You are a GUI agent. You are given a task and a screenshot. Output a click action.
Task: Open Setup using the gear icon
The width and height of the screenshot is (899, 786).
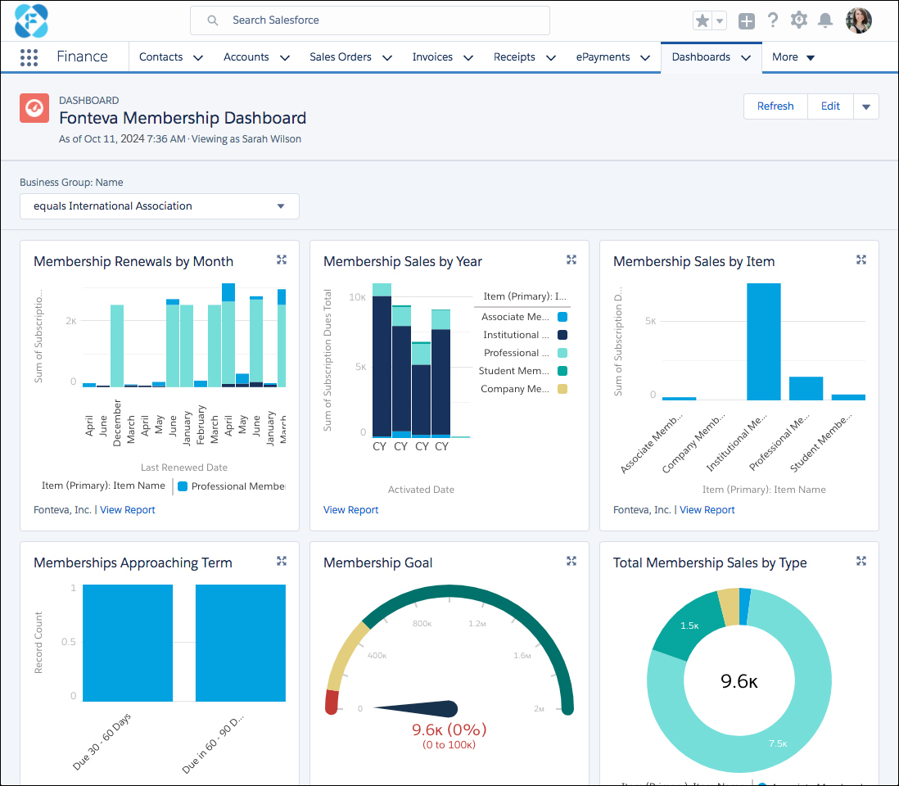click(798, 20)
